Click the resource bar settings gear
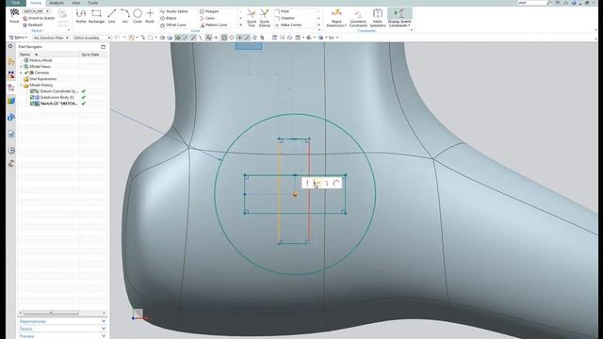 pyautogui.click(x=10, y=46)
